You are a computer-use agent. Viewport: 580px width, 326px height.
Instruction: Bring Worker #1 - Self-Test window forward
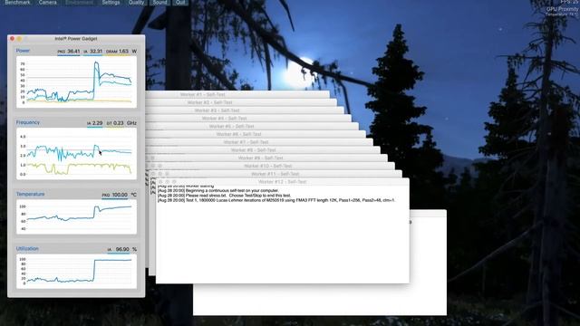[202, 94]
